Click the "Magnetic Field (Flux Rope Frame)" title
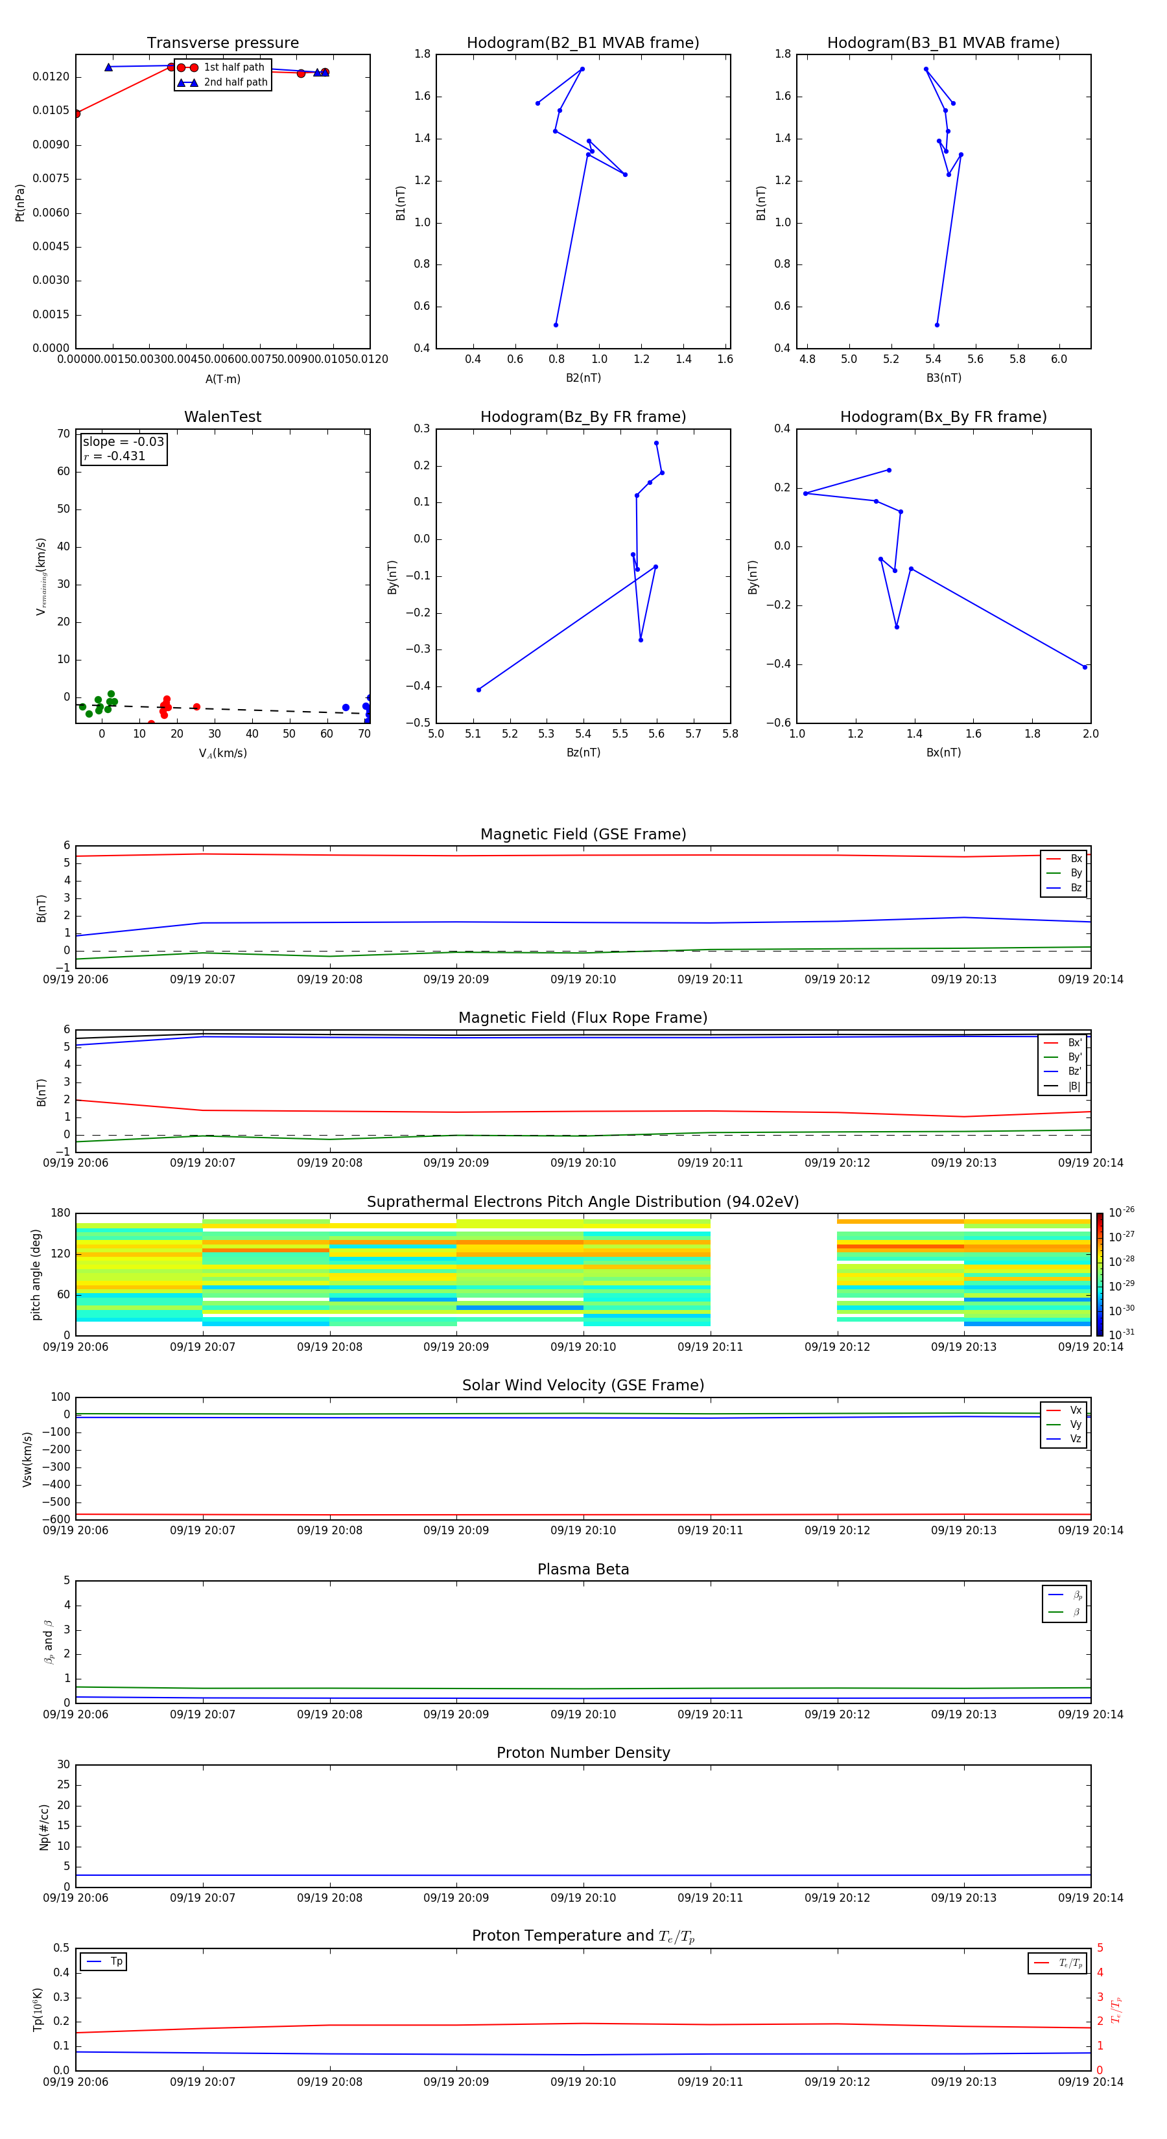Image resolution: width=1167 pixels, height=2139 pixels. click(x=583, y=1018)
